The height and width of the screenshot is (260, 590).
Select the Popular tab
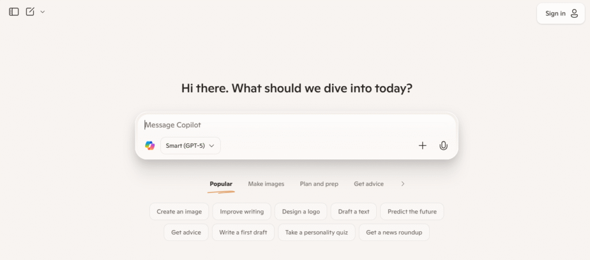point(221,184)
